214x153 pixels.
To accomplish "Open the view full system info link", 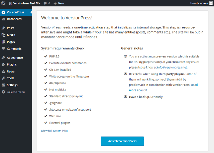I will coord(54,131).
